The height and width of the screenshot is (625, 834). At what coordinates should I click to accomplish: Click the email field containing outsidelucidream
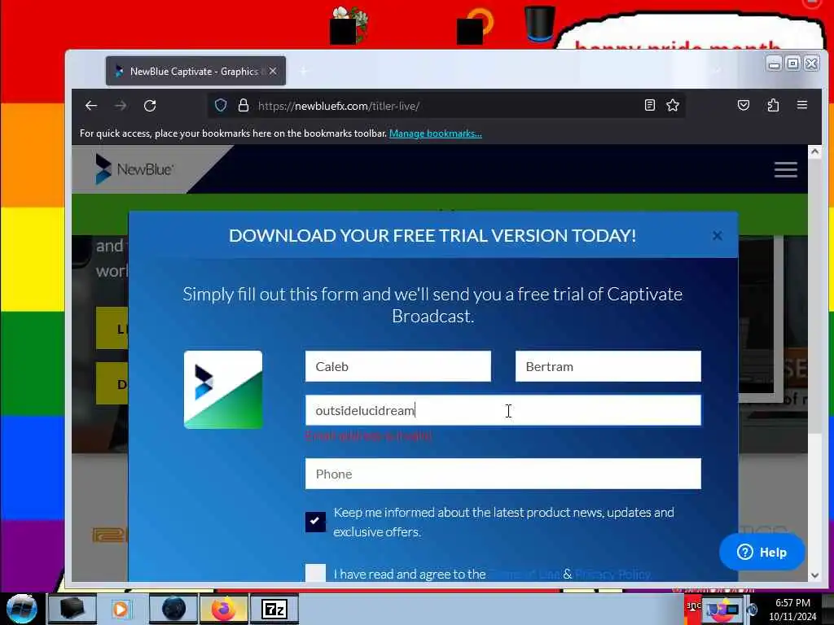503,410
